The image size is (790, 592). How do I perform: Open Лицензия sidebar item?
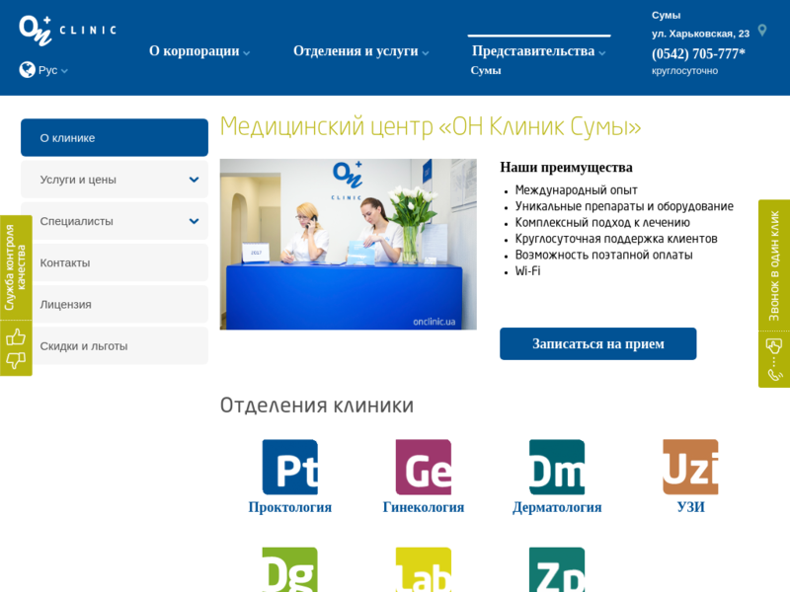[115, 305]
